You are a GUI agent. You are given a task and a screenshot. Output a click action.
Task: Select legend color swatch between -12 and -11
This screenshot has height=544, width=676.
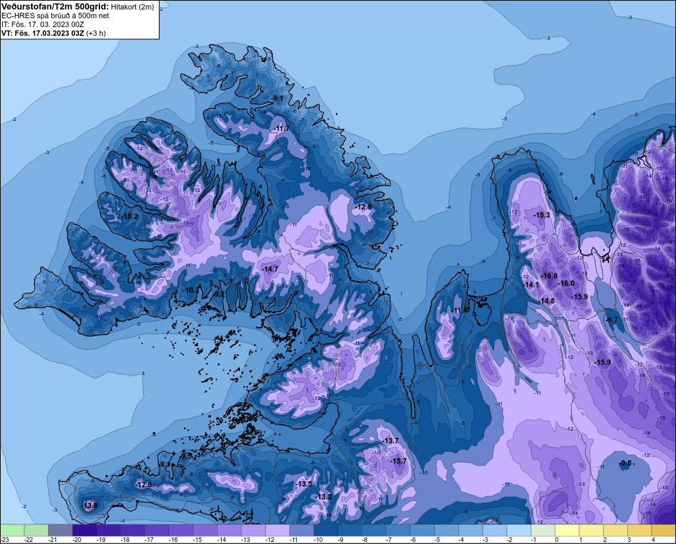click(x=278, y=530)
